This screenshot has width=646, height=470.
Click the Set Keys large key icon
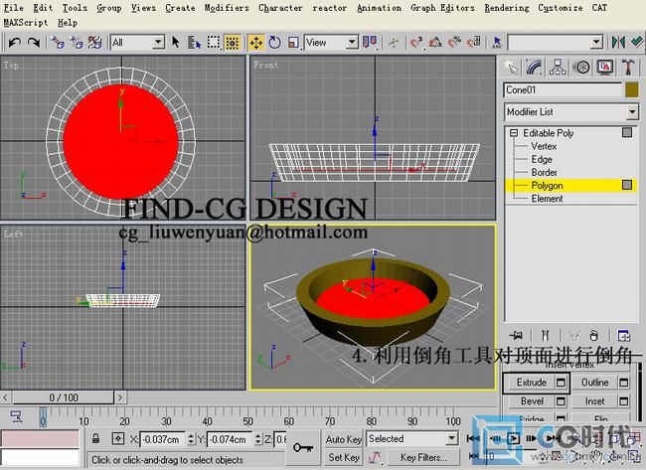click(303, 448)
